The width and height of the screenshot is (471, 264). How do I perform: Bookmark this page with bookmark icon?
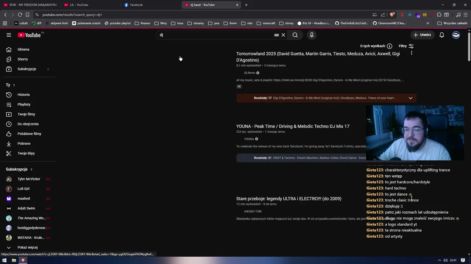click(27, 15)
